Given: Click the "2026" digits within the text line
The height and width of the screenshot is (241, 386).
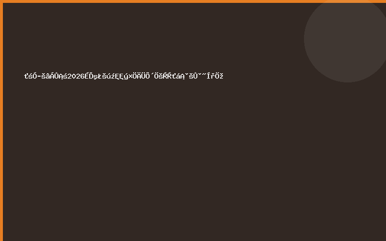Looking at the screenshot, I should pyautogui.click(x=76, y=76).
